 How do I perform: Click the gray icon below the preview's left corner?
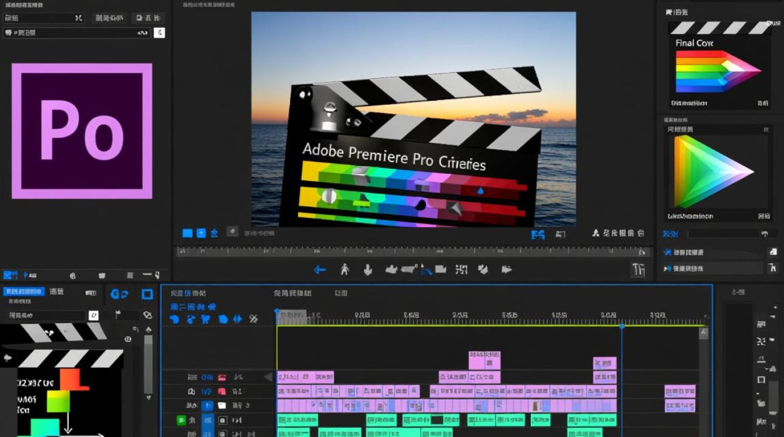point(232,232)
